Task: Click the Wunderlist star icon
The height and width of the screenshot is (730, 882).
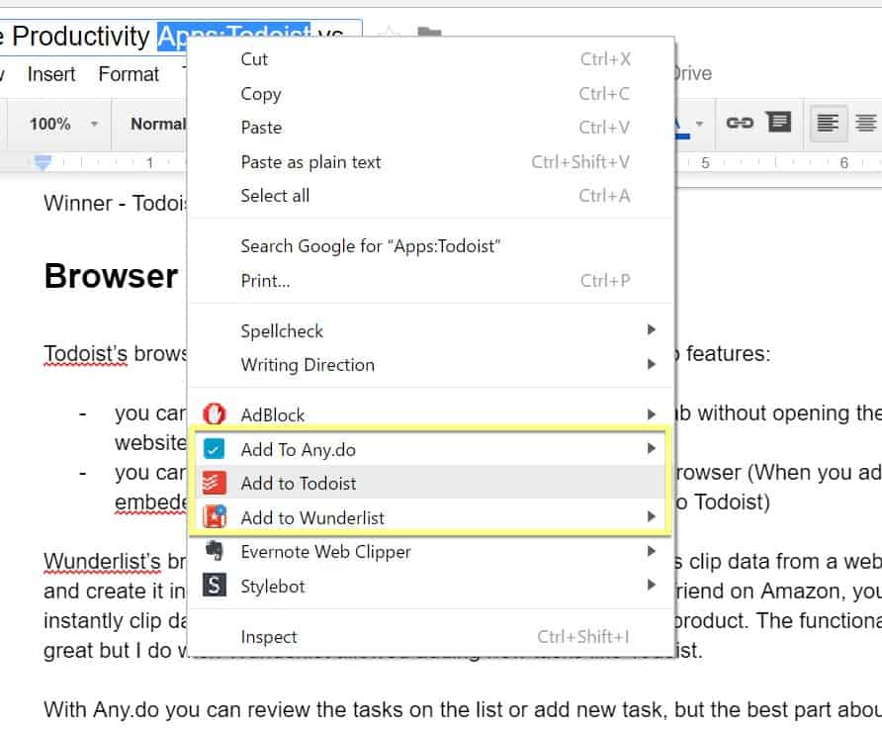Action: pos(214,516)
